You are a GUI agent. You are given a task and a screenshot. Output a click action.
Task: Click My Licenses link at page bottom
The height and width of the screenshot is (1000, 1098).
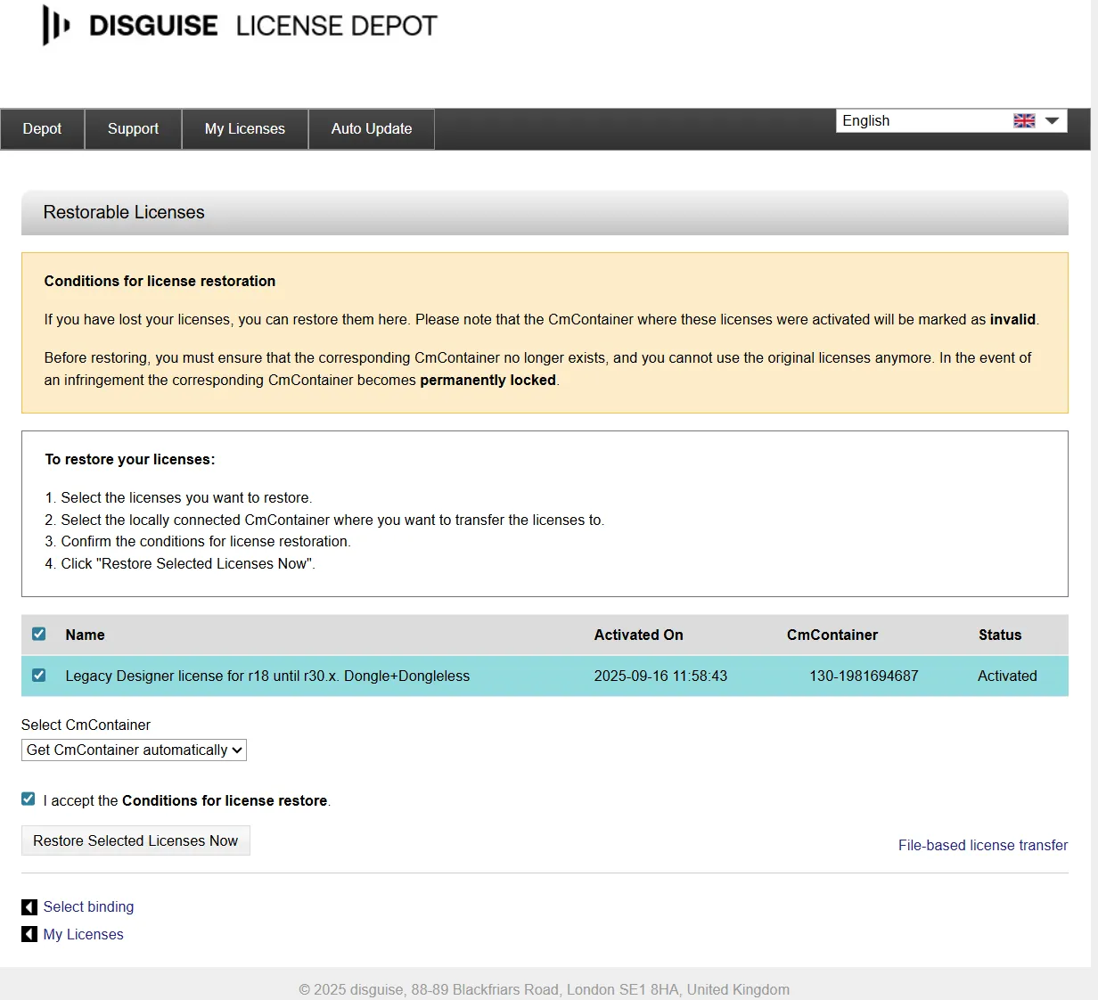click(83, 934)
